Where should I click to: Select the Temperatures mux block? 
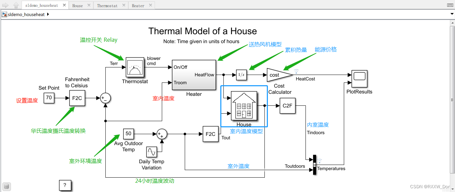pyautogui.click(x=314, y=165)
